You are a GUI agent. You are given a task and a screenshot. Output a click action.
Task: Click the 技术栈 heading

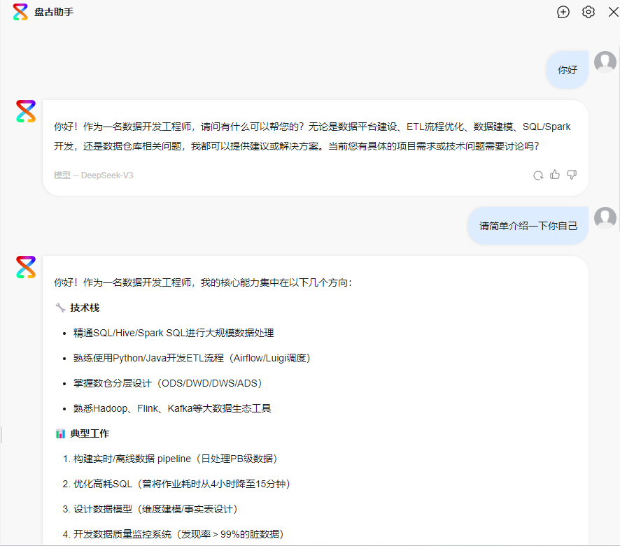(85, 308)
